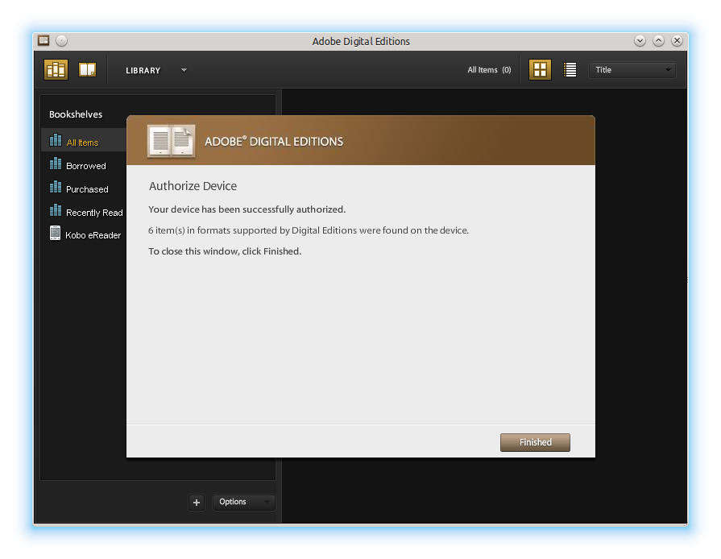Viewport: 721px width, 559px height.
Task: Open the window menu icon in title bar
Action: tap(44, 40)
